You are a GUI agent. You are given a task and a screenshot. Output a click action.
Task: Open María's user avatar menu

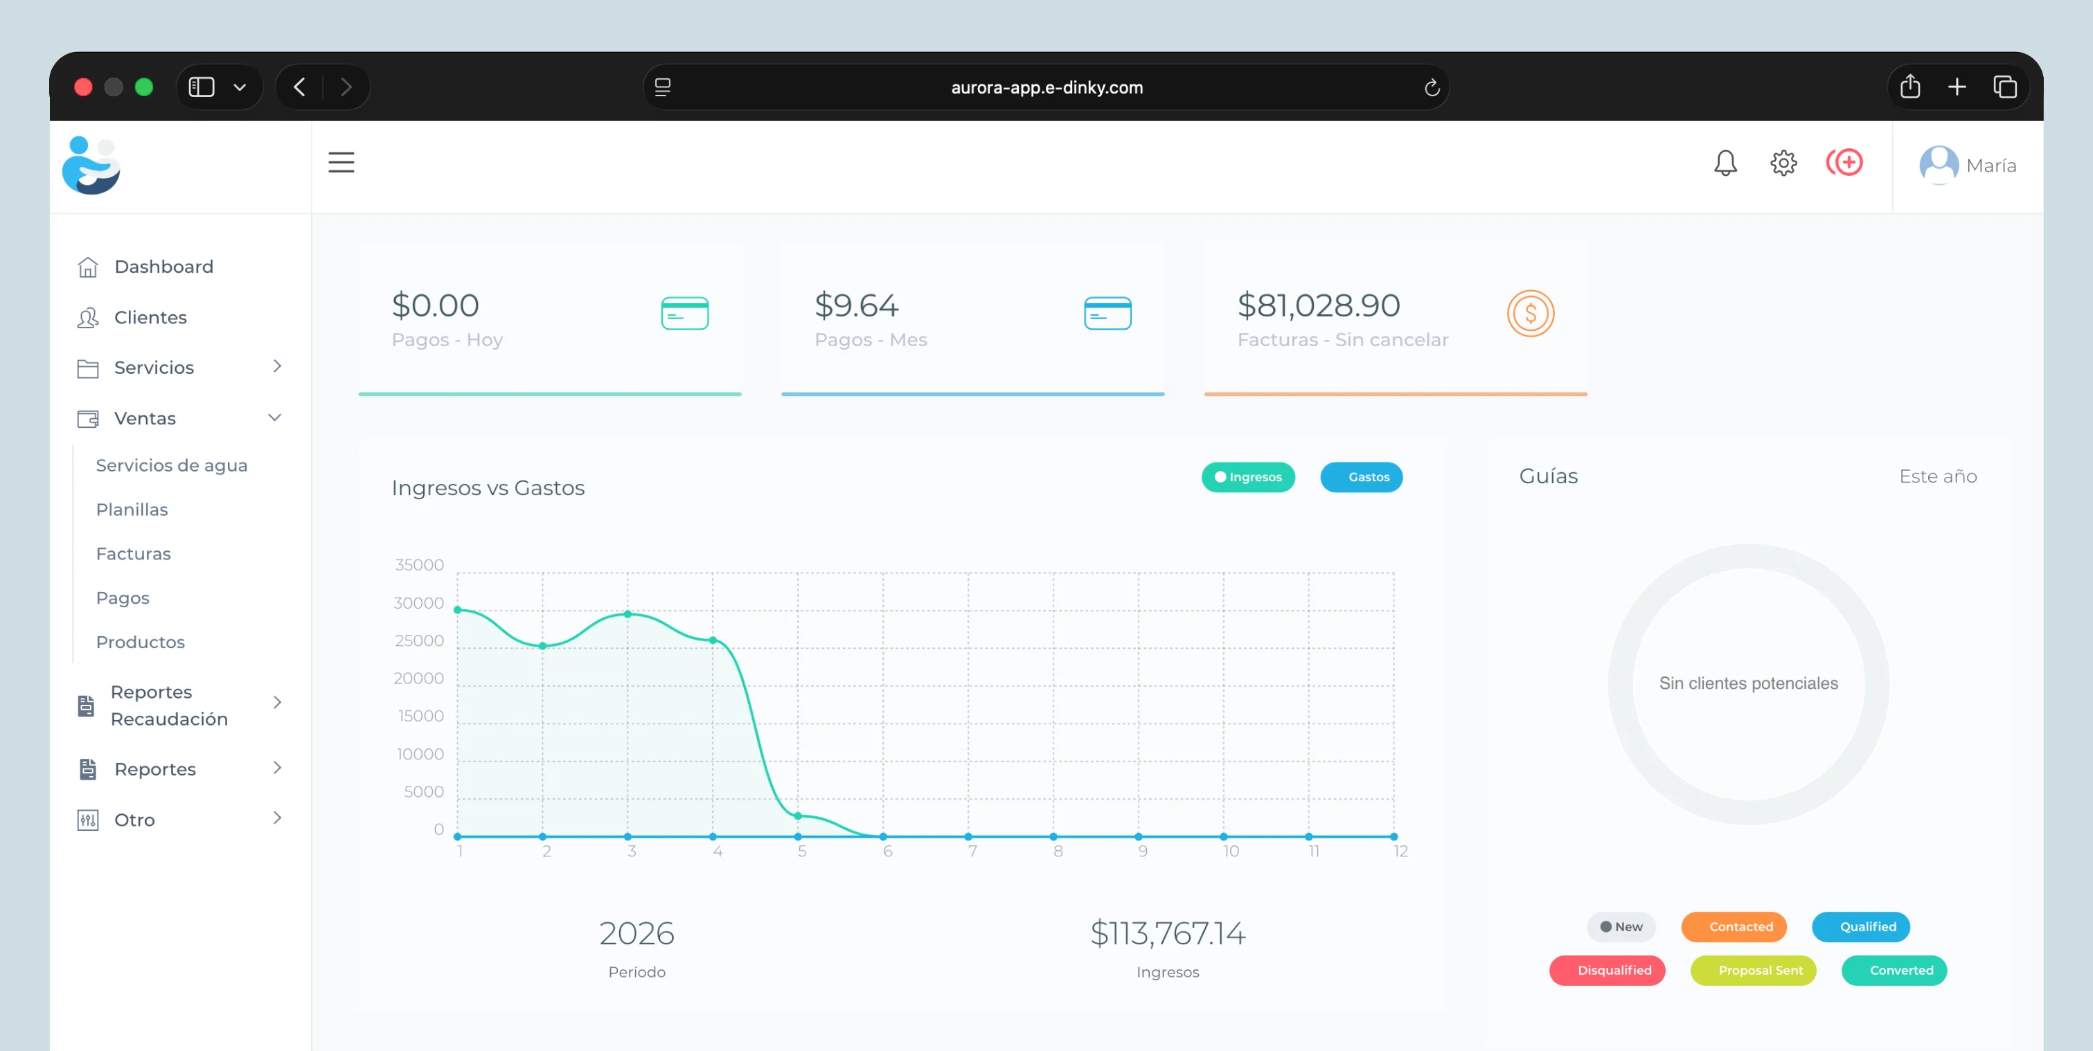pyautogui.click(x=1939, y=165)
